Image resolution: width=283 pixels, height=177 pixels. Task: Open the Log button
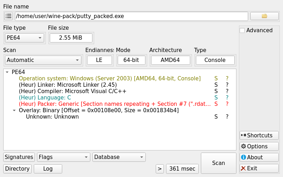(x=48, y=169)
